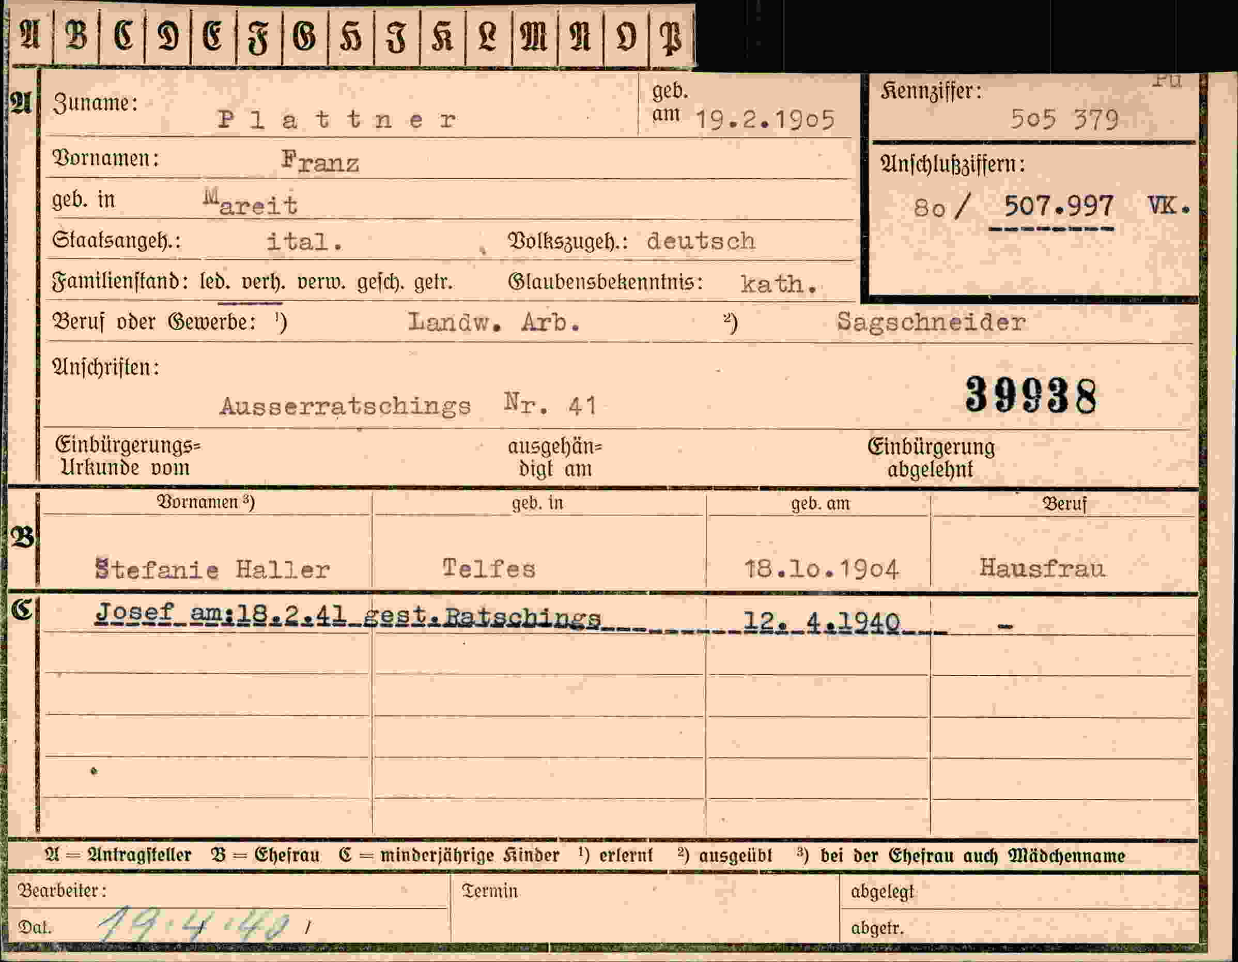Click the stamped number '39938'
The width and height of the screenshot is (1238, 962).
1031,395
